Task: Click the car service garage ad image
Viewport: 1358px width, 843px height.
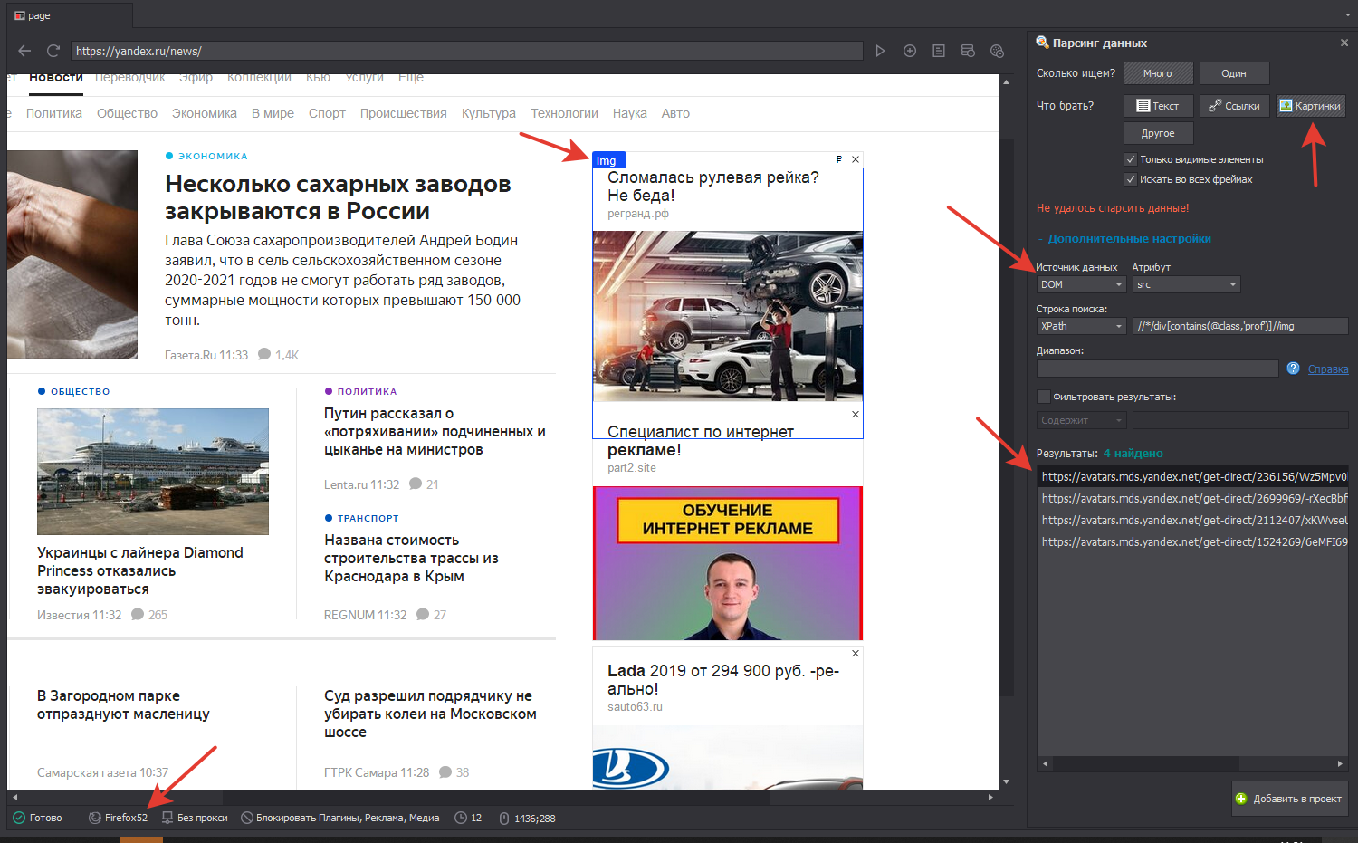Action: [x=728, y=316]
